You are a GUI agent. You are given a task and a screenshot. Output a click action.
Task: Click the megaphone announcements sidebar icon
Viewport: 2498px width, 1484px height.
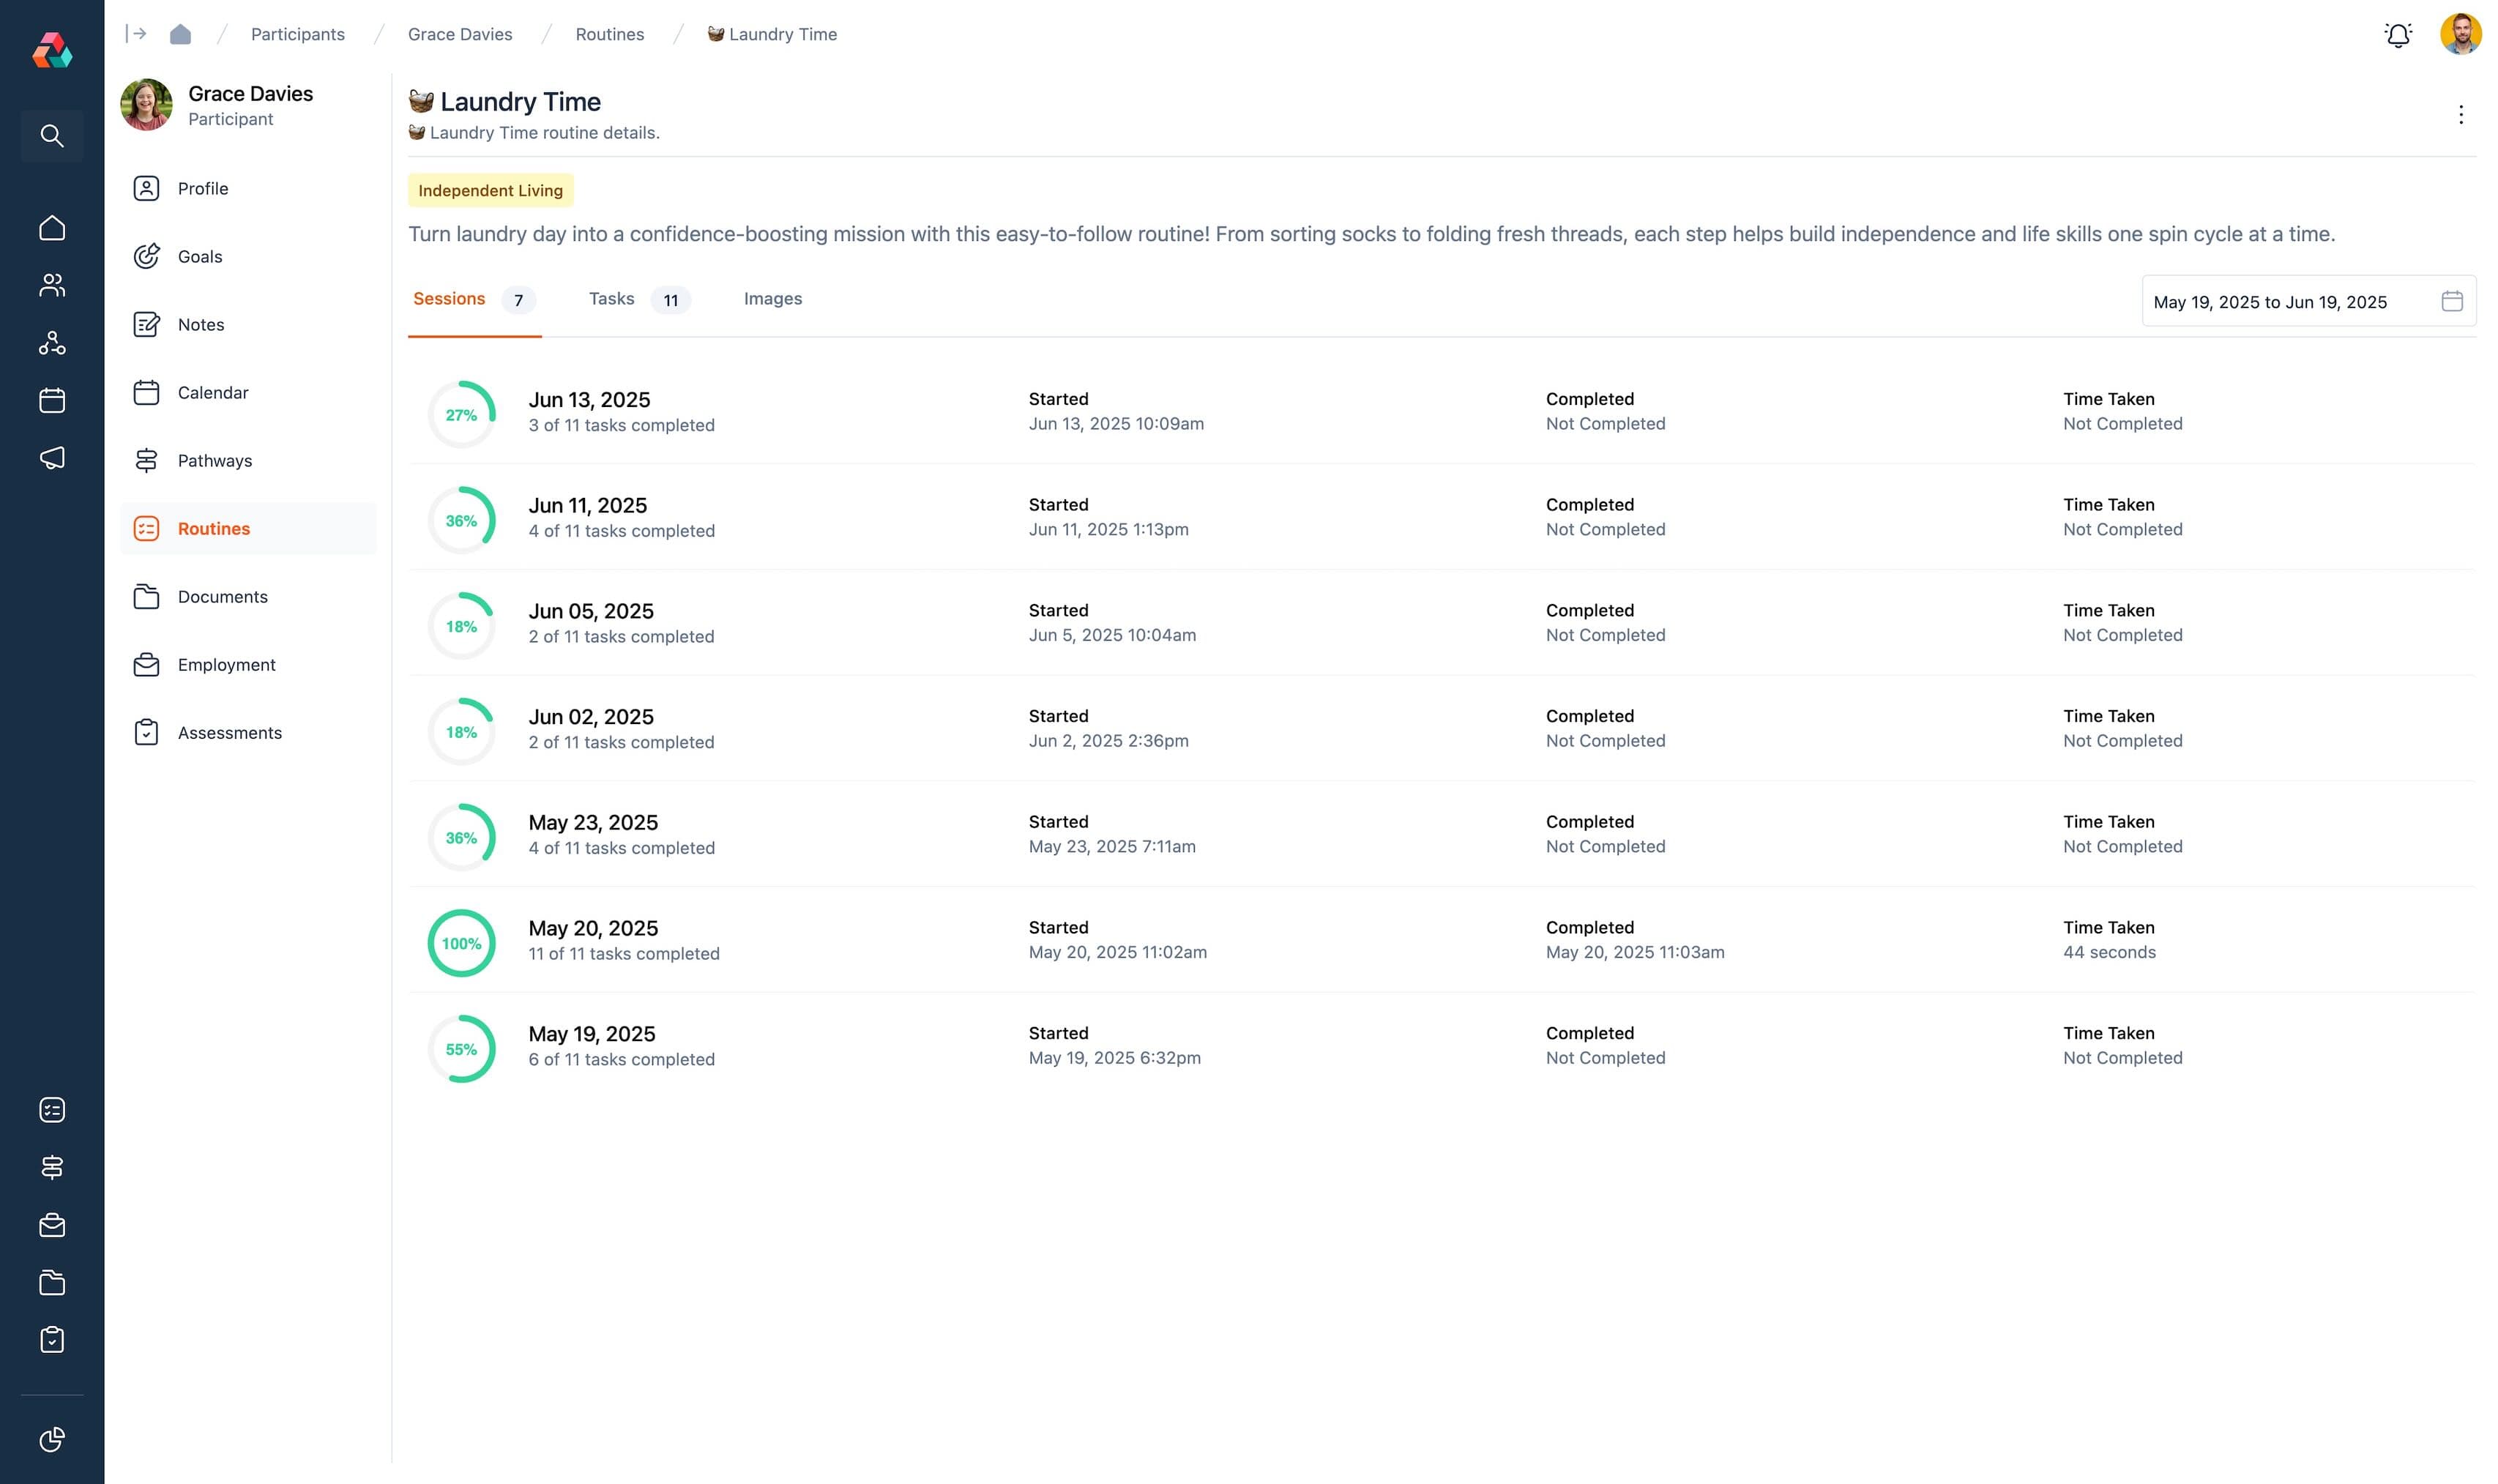(x=52, y=458)
